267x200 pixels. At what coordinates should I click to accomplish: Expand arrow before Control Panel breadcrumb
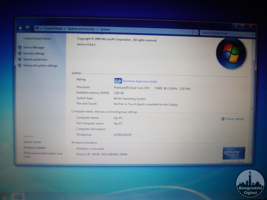click(41, 28)
